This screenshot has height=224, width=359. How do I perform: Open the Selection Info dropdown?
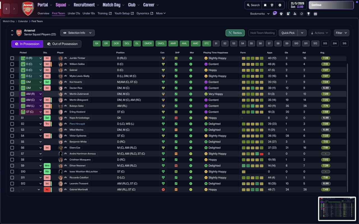click(77, 33)
